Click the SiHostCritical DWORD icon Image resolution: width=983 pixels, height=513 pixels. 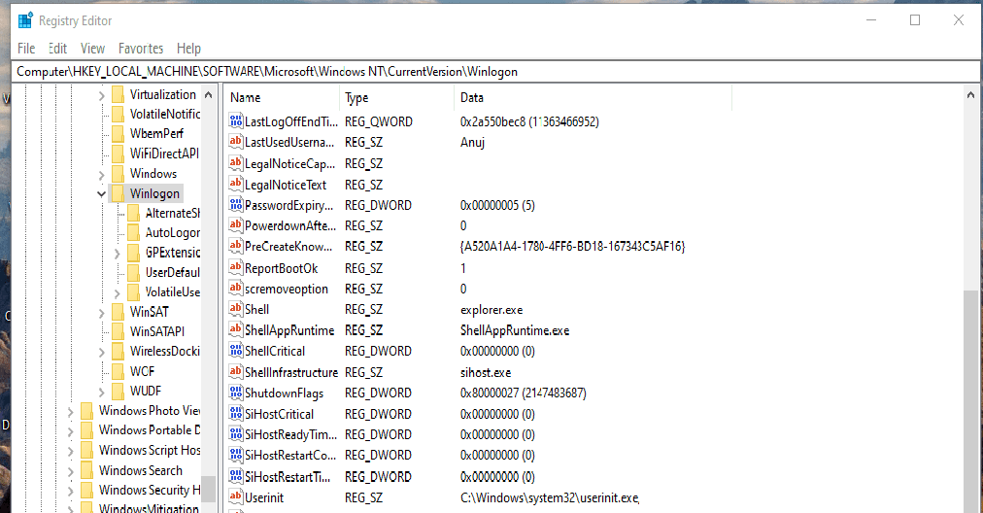tap(236, 414)
